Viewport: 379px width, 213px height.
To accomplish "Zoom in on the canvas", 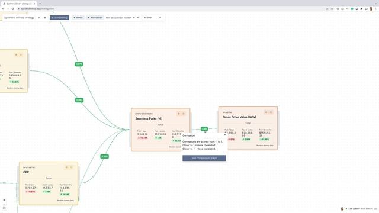I will point(4,200).
